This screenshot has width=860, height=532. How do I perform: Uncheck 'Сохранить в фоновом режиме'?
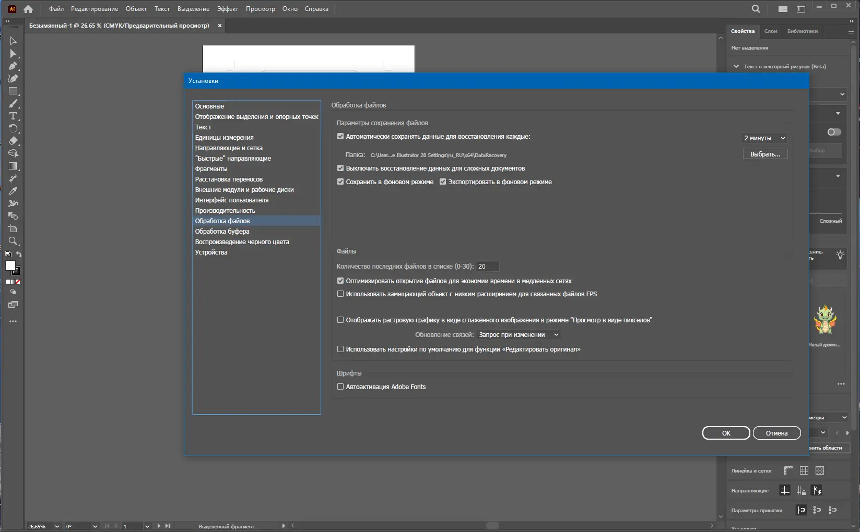[340, 182]
